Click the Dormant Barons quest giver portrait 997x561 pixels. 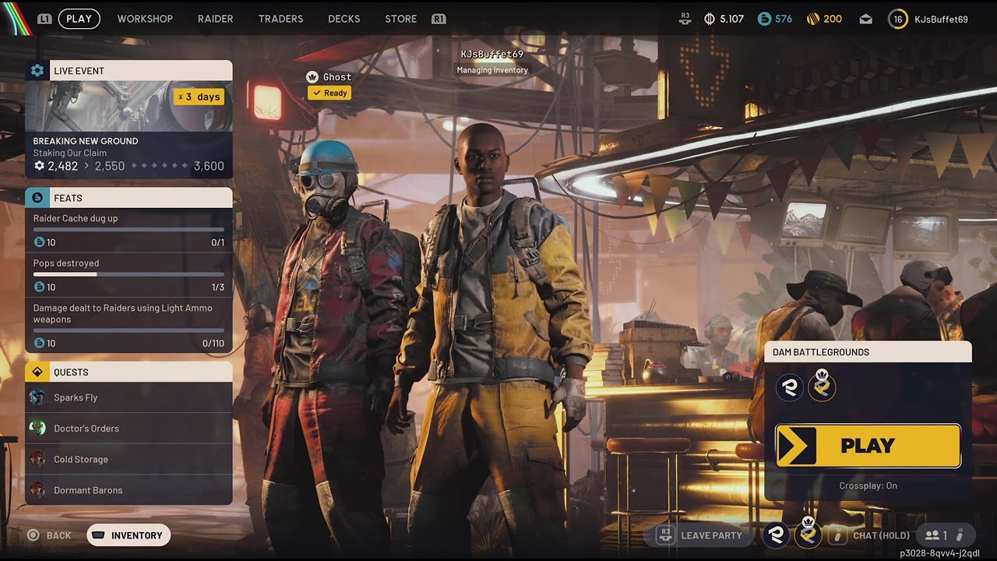tap(37, 490)
